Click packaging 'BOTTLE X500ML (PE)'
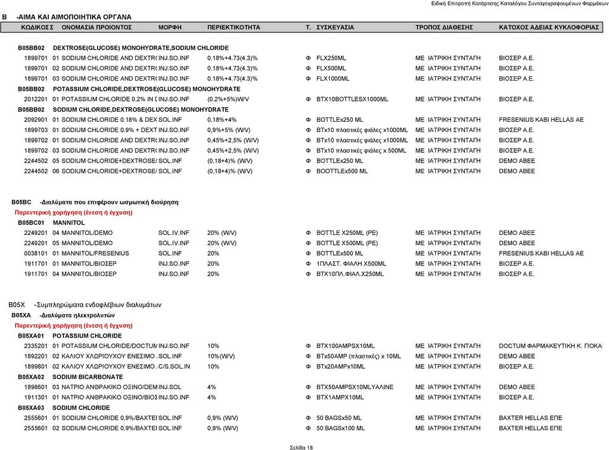 tap(347, 243)
